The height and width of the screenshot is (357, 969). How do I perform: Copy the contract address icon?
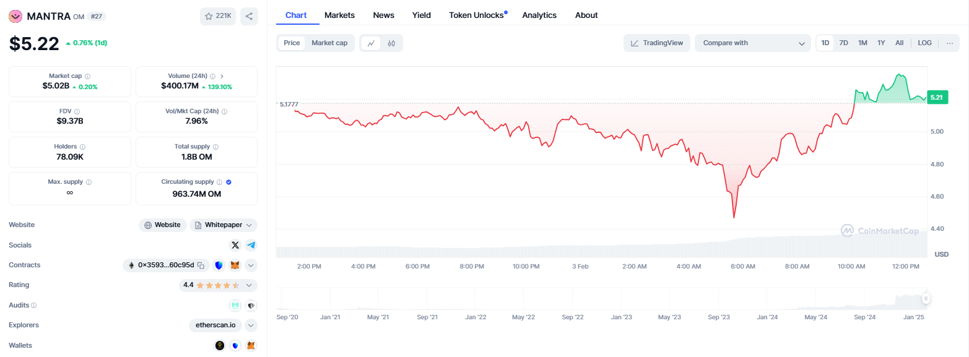[201, 265]
